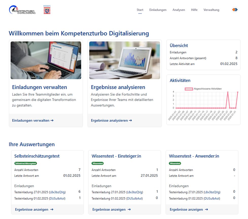Click the 'Einladungen verwalten →' link

pos(33,121)
